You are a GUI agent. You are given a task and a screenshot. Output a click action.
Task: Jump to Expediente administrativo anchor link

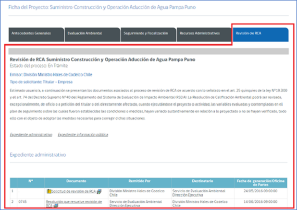pos(31,135)
